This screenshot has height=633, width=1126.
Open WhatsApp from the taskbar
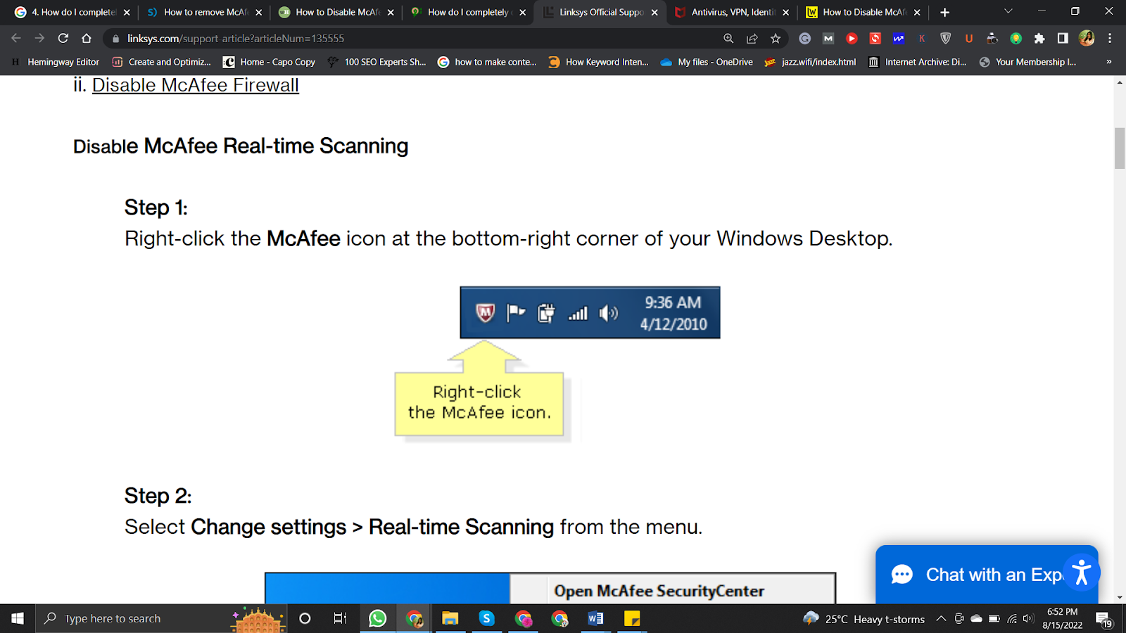(377, 618)
